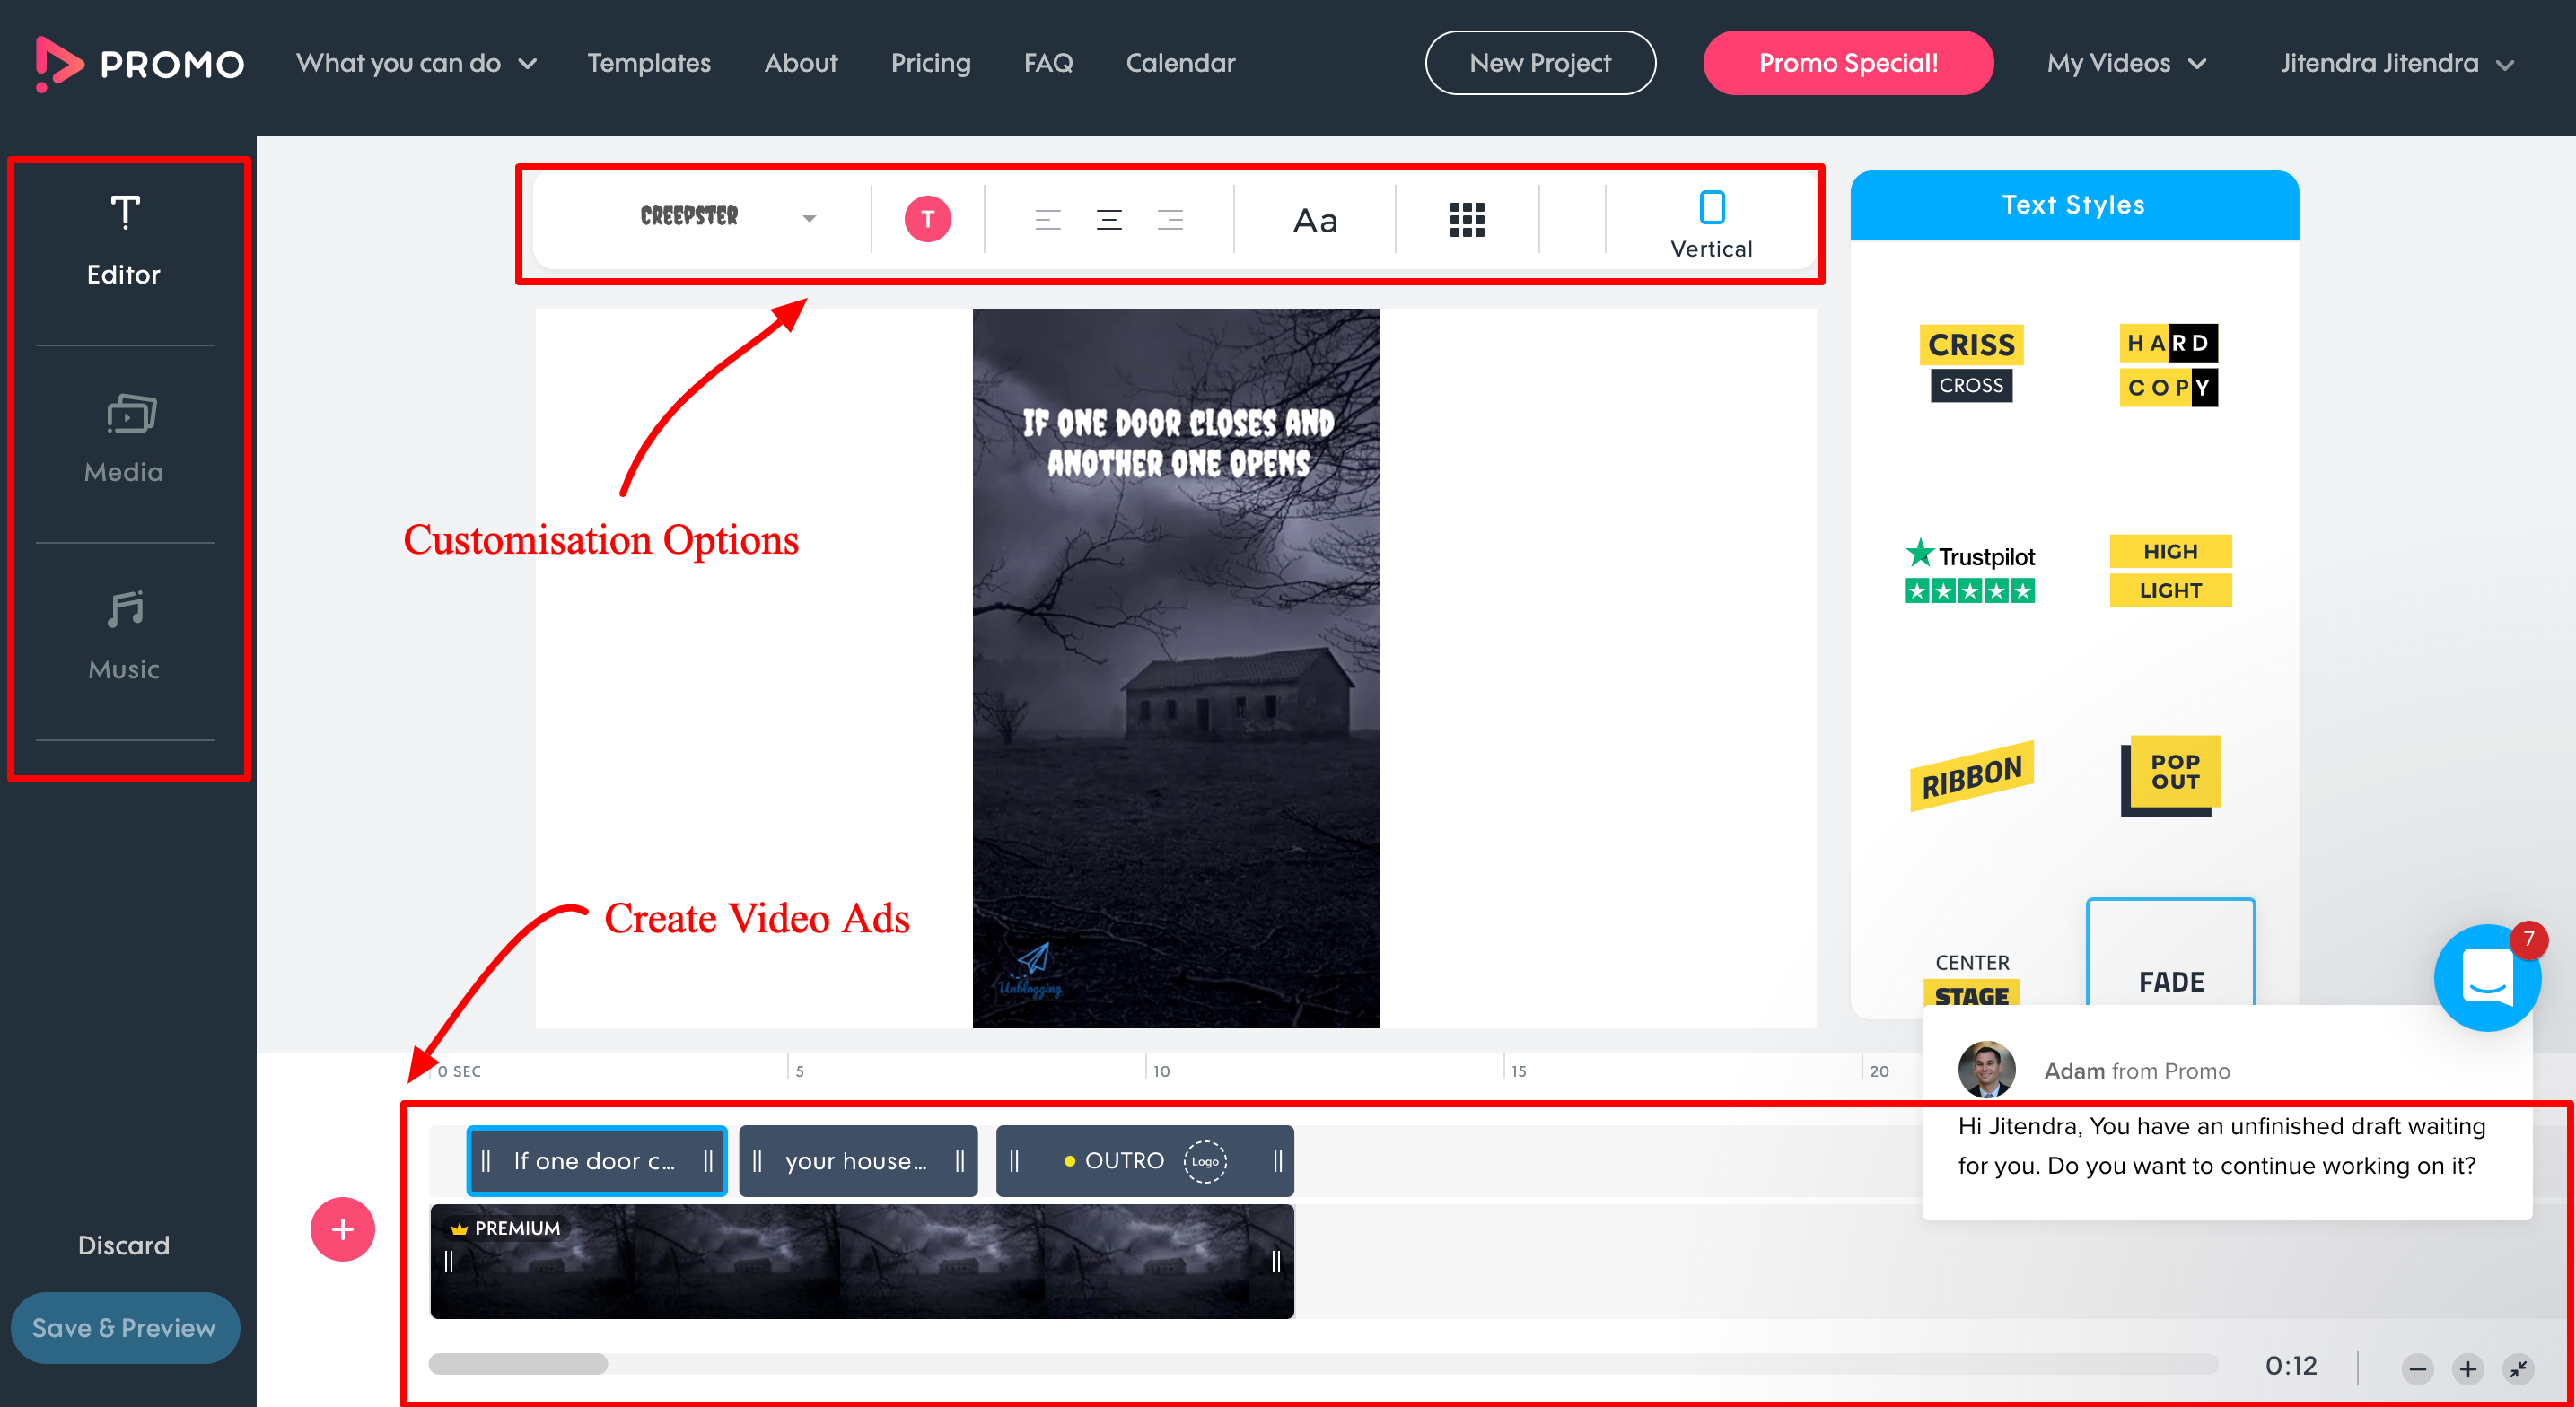Click the pink text color T icon
This screenshot has height=1407, width=2576.
click(927, 219)
